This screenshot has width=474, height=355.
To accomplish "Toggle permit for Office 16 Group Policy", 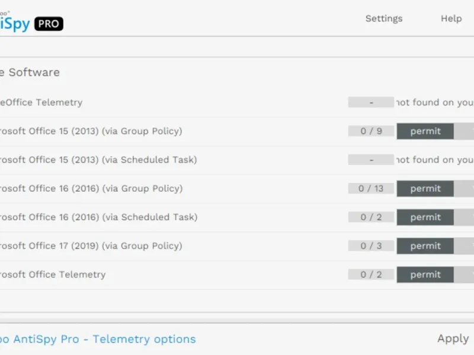I will pyautogui.click(x=425, y=189).
